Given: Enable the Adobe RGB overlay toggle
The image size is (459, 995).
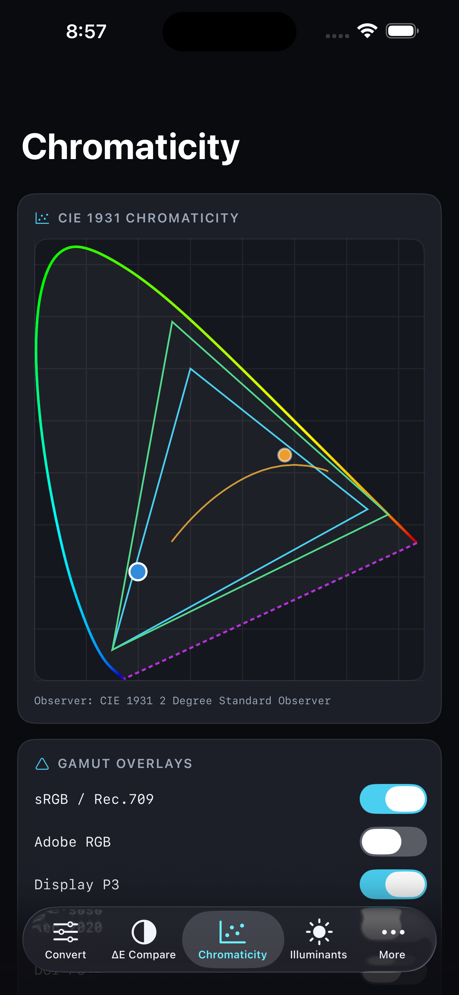Looking at the screenshot, I should point(393,841).
